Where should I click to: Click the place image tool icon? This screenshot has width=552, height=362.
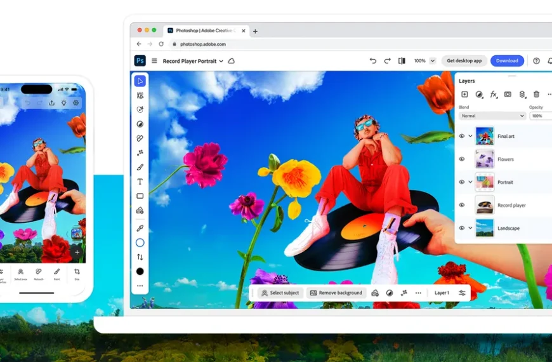pyautogui.click(x=140, y=210)
